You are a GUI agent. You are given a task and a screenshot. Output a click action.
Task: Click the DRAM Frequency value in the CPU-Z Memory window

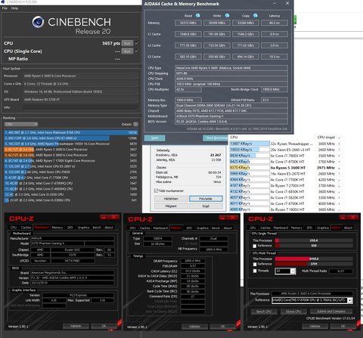[x=193, y=261]
